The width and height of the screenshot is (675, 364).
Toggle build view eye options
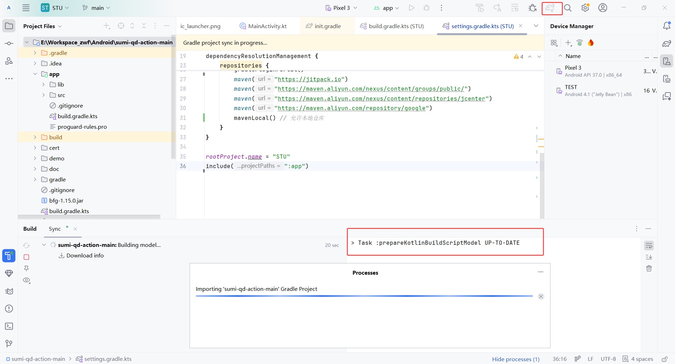(26, 280)
